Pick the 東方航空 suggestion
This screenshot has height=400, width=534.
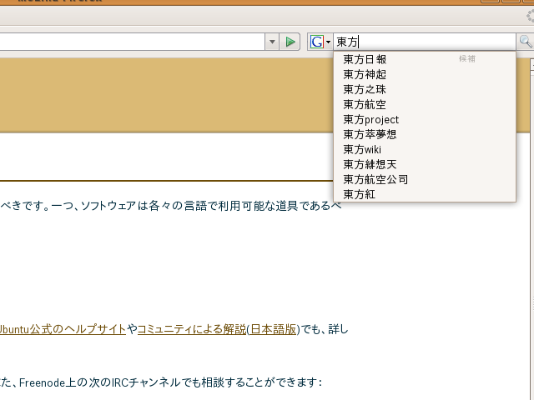point(365,104)
